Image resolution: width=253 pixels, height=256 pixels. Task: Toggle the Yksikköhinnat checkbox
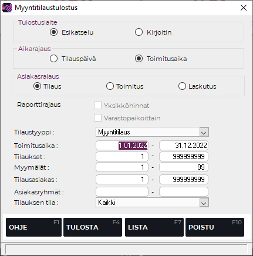click(97, 106)
